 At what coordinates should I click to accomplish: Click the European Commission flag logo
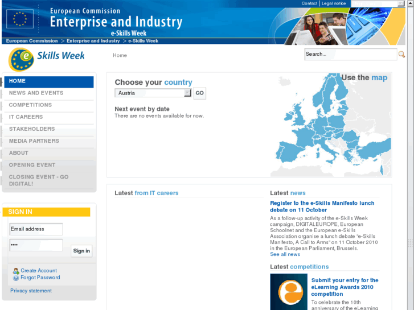pyautogui.click(x=20, y=19)
